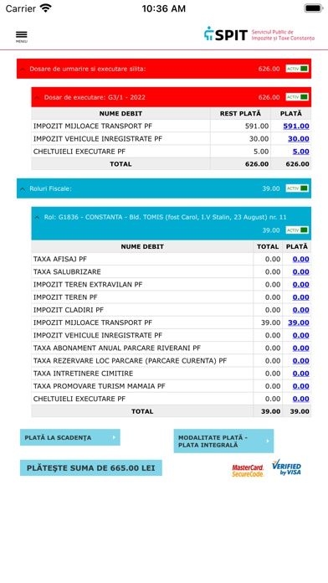This screenshot has width=328, height=583.
Task: Toggle ACTIV switch for Rol G1836
Action: 297,230
